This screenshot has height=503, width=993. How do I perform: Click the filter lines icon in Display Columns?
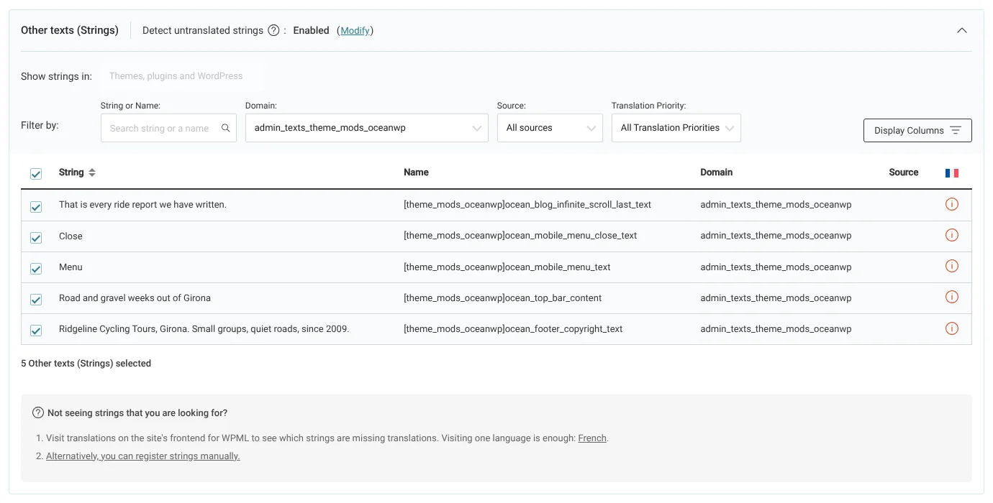[x=955, y=130]
